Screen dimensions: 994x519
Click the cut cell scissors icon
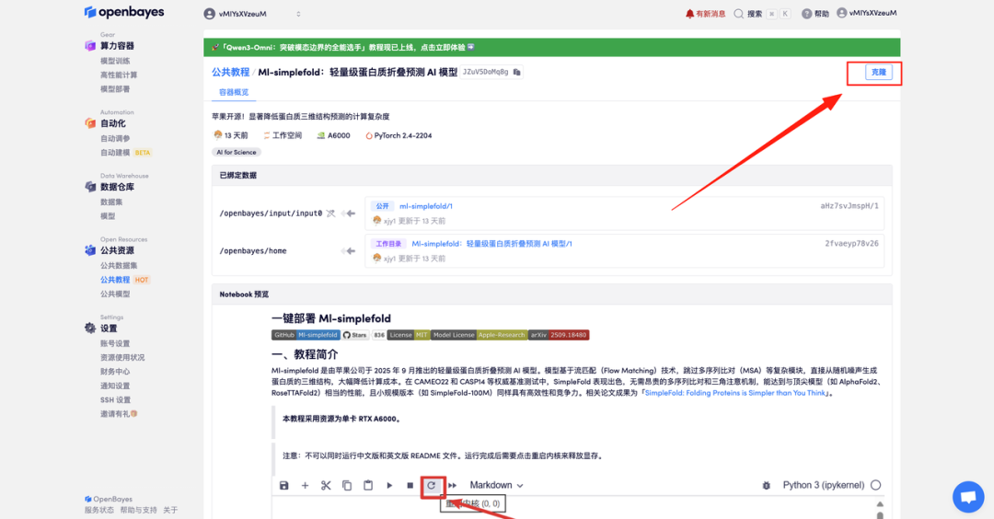tap(326, 485)
